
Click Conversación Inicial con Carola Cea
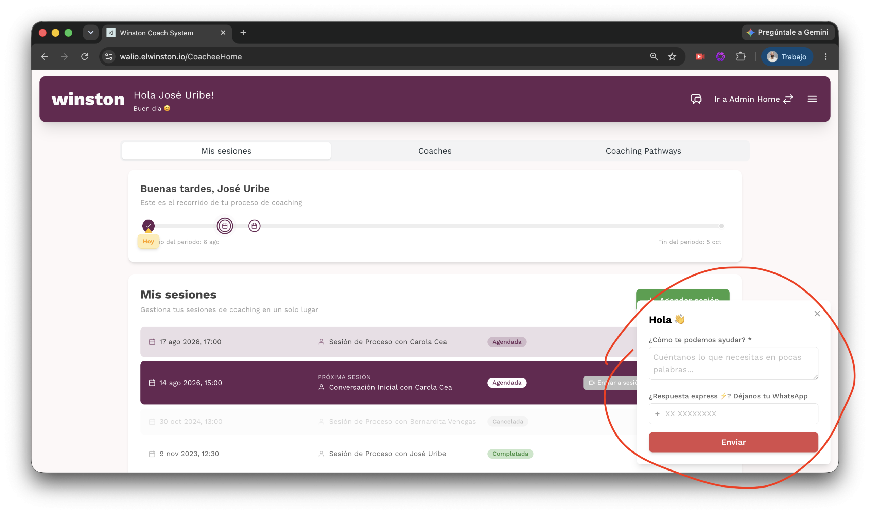coord(390,387)
